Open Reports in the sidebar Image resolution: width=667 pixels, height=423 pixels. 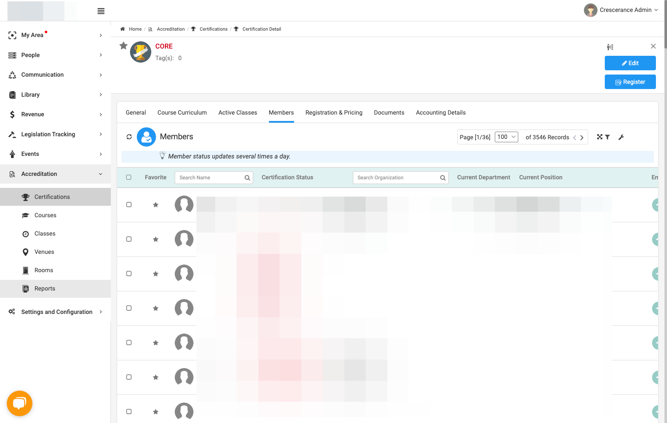tap(55, 288)
